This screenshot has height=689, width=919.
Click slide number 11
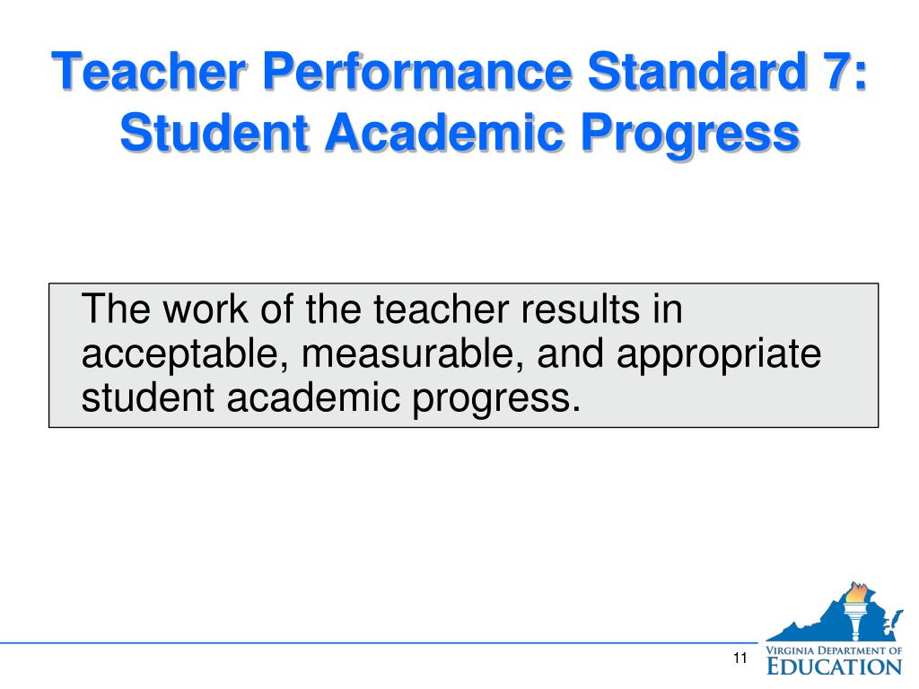(x=740, y=658)
